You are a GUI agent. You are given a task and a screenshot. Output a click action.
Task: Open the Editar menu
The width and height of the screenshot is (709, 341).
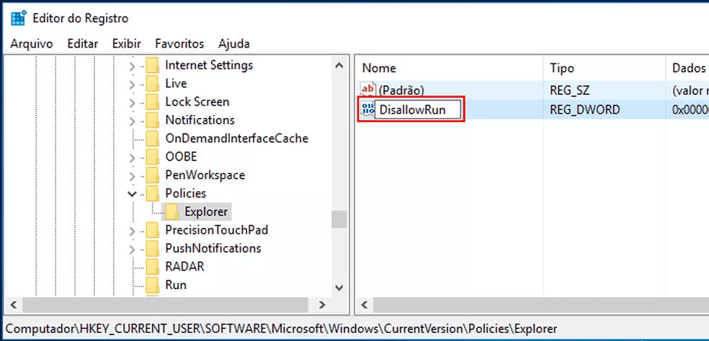82,44
